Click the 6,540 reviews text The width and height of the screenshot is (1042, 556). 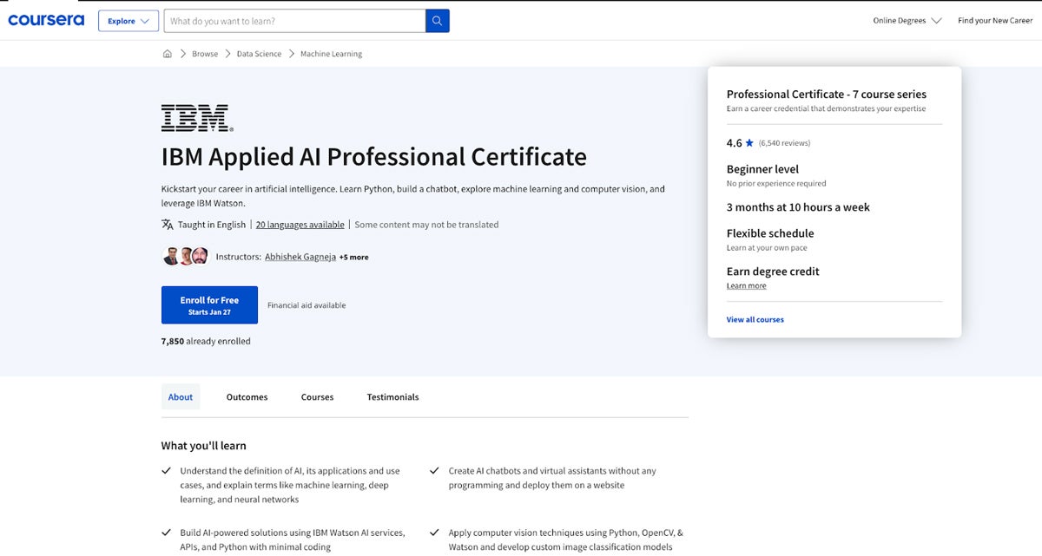click(x=784, y=143)
